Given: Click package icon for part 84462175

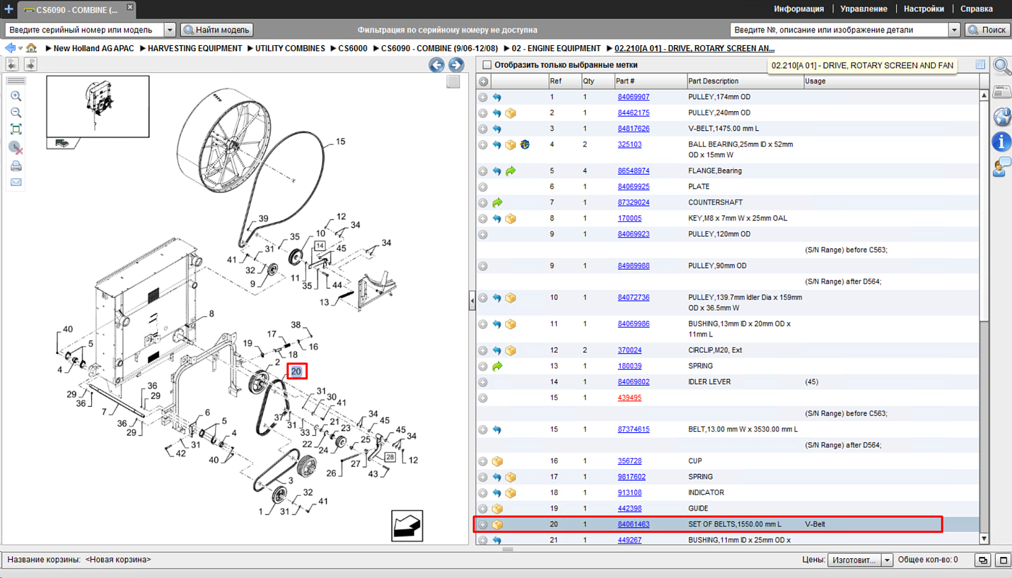Looking at the screenshot, I should coord(511,113).
